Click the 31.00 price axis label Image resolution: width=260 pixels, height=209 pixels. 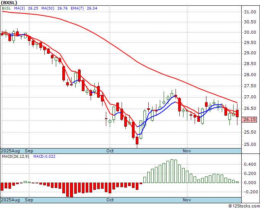[250, 12]
